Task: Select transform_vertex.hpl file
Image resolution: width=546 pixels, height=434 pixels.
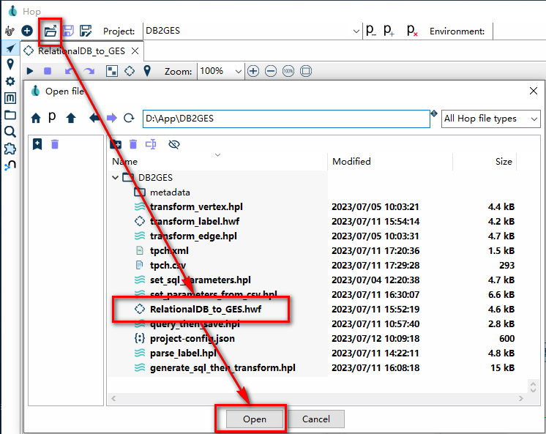Action: [196, 207]
